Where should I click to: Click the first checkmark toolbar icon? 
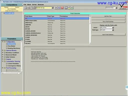coord(69,8)
